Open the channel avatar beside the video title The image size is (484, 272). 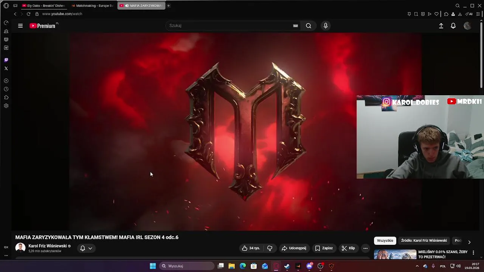click(x=20, y=248)
